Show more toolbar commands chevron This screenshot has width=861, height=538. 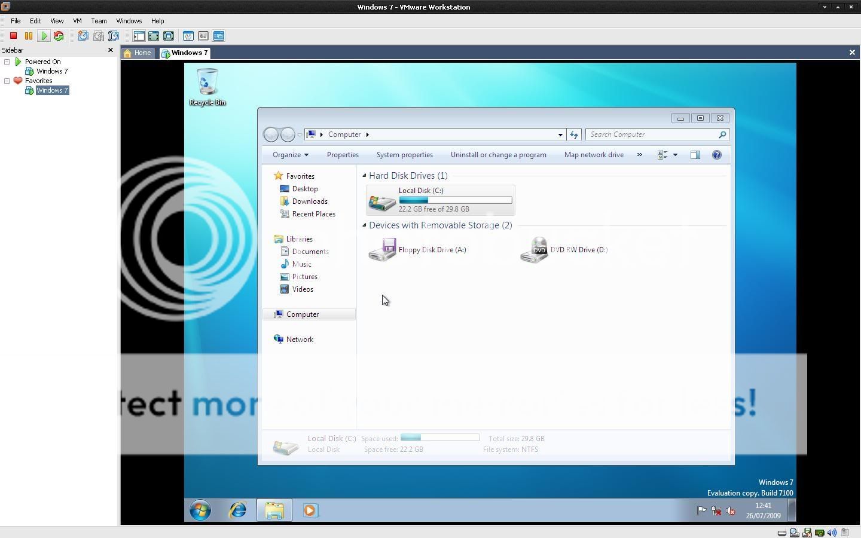tap(639, 155)
